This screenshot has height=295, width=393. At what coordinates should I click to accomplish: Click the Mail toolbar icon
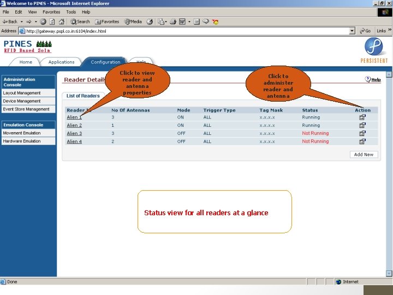click(160, 22)
